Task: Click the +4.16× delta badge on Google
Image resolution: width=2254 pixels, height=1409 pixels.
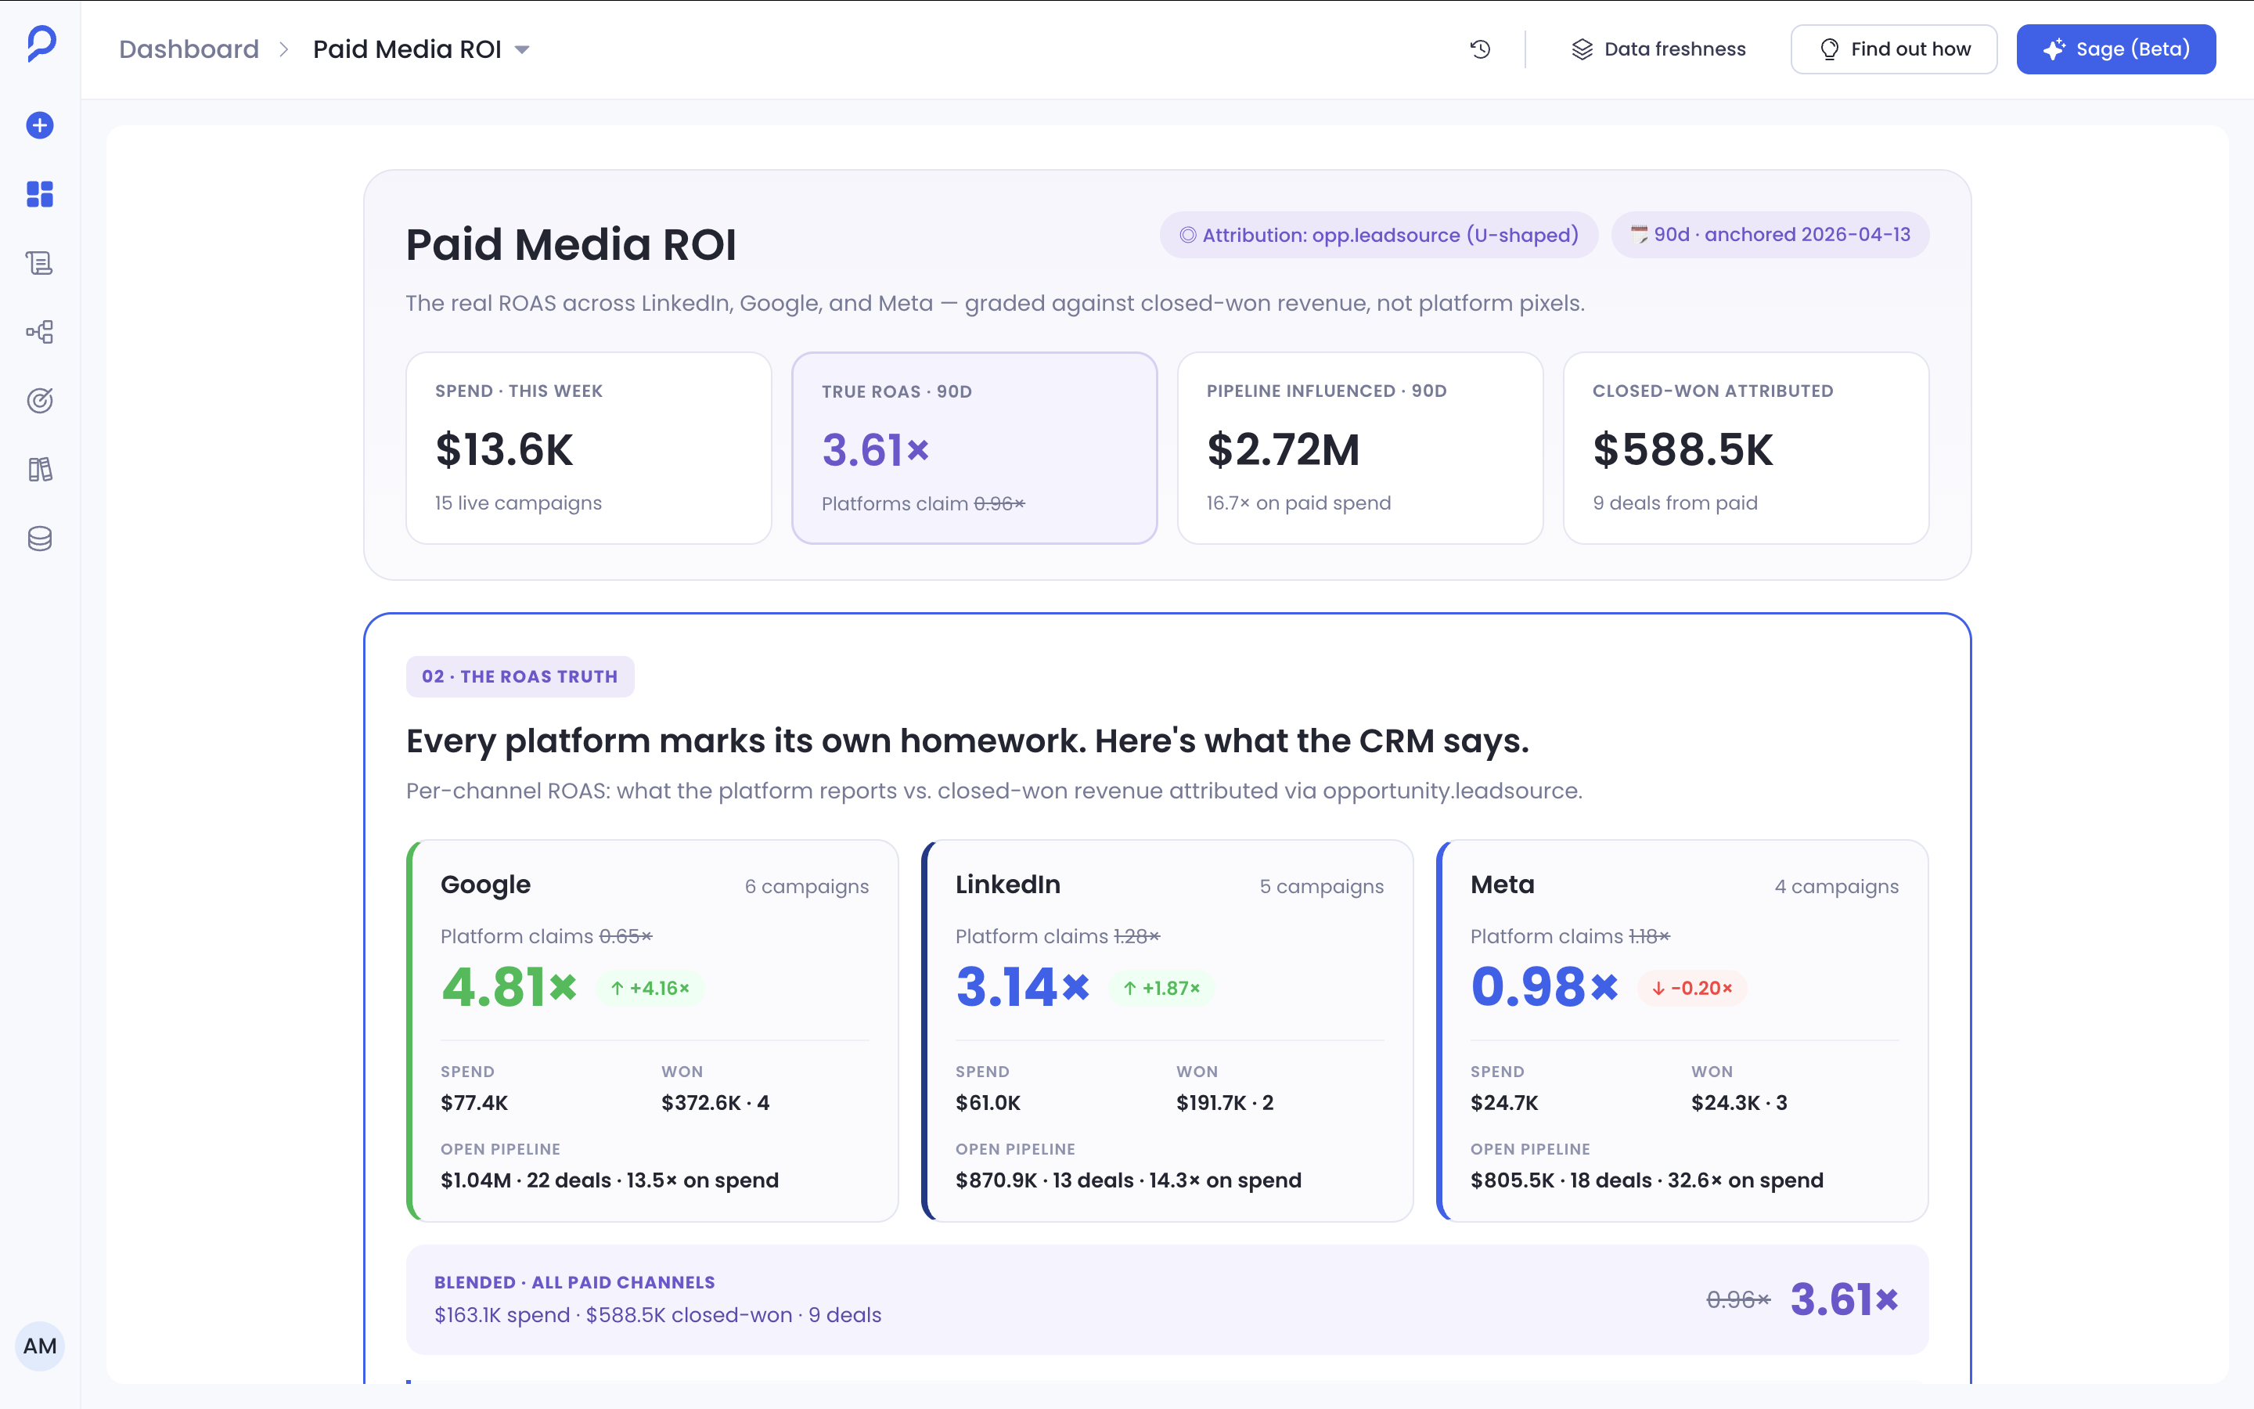Action: point(650,988)
